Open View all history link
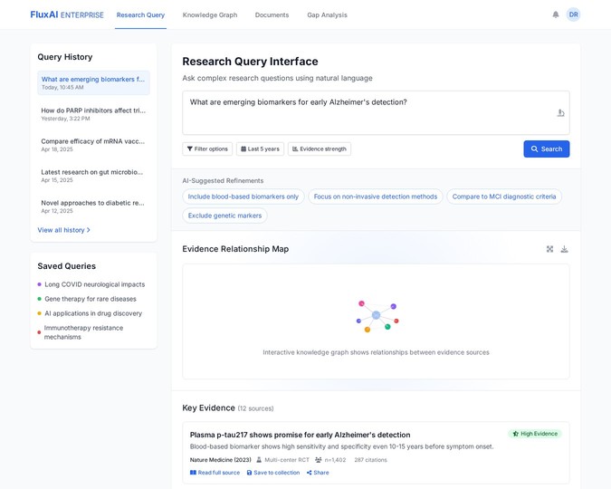 (64, 230)
